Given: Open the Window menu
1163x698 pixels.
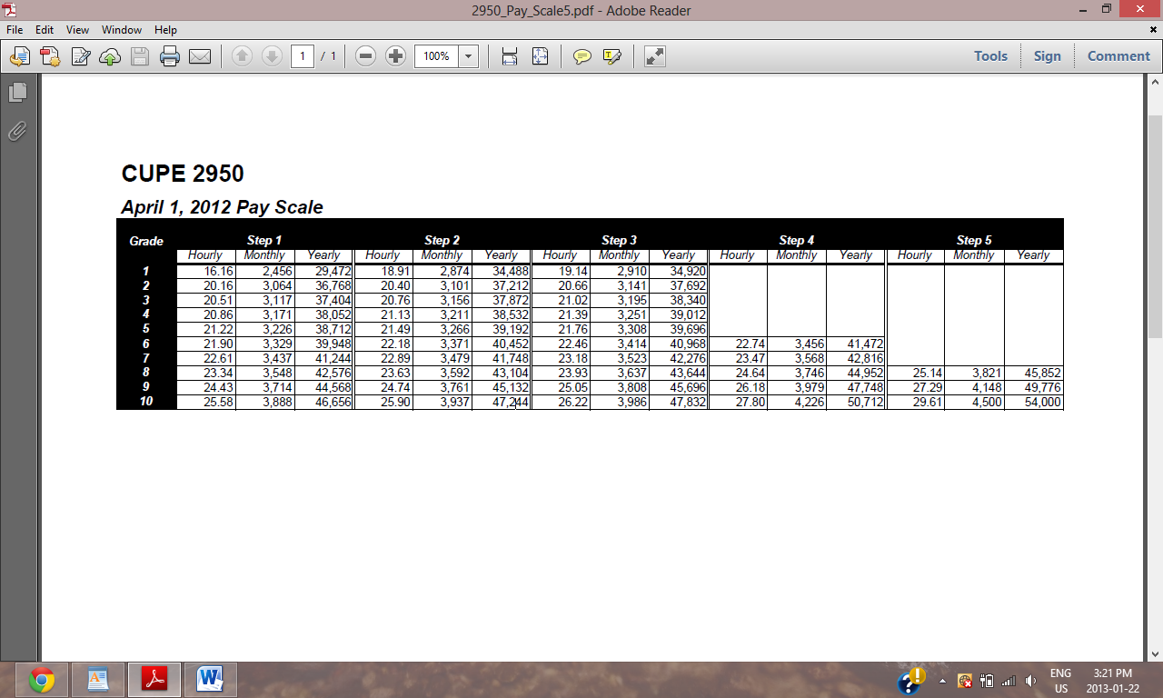Looking at the screenshot, I should click(x=122, y=30).
